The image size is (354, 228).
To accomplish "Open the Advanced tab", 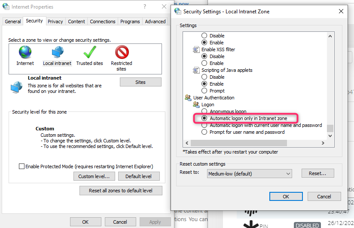I will (155, 22).
